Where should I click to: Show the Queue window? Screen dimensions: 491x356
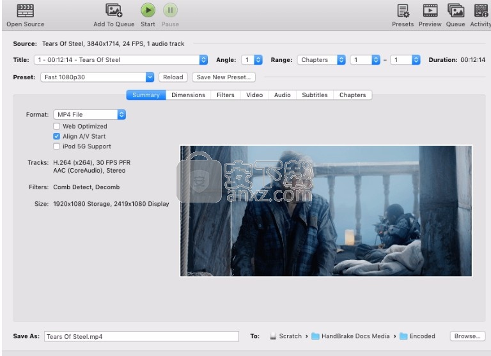[455, 15]
